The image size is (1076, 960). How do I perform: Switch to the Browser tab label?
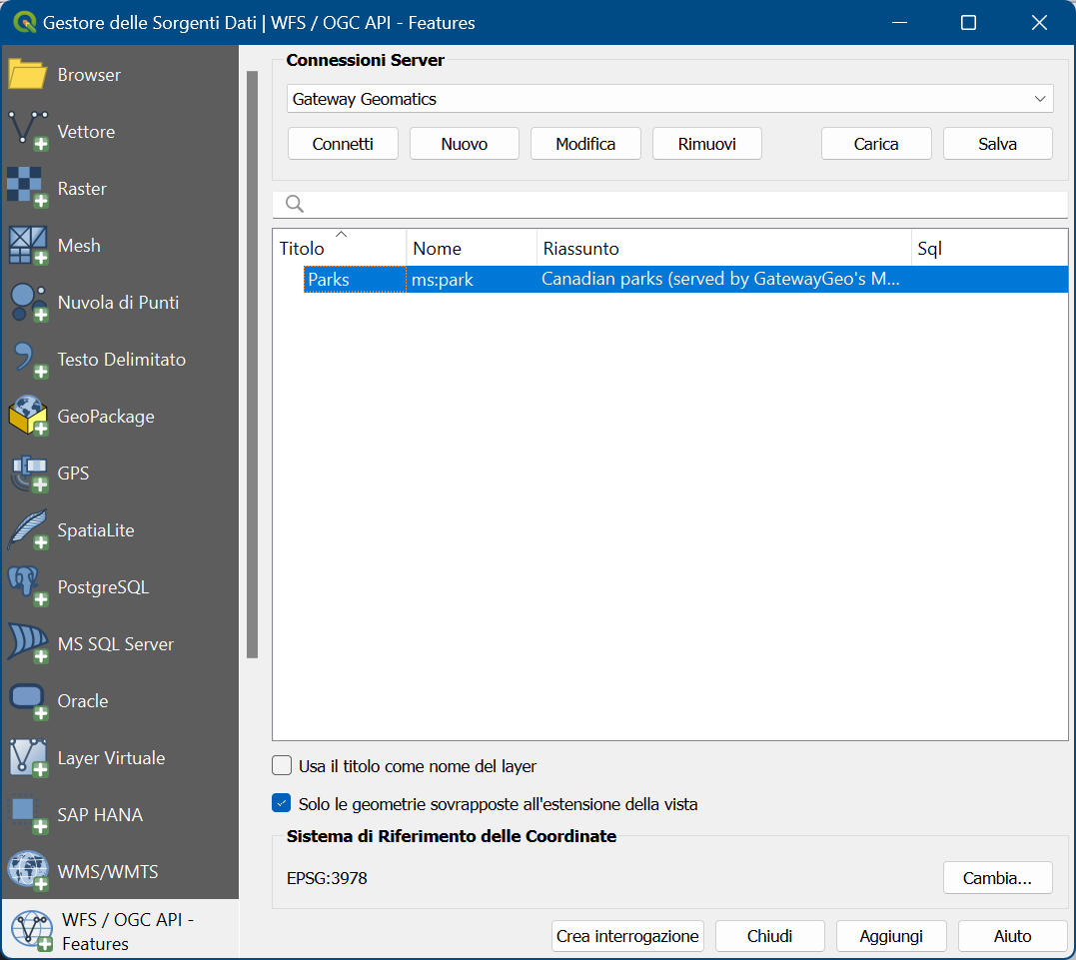tap(89, 75)
